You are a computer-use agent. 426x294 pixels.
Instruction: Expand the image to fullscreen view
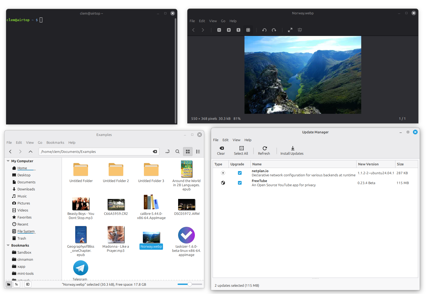[290, 30]
